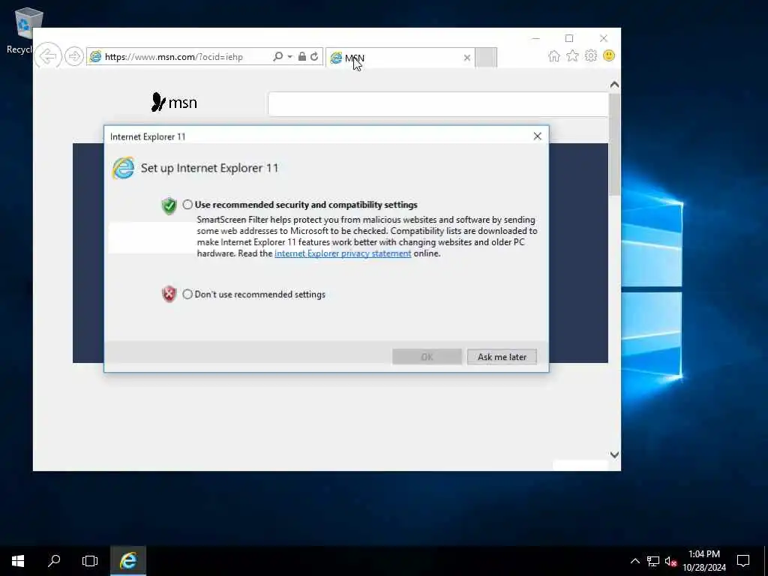Click the page scrollbar up arrow

point(614,85)
